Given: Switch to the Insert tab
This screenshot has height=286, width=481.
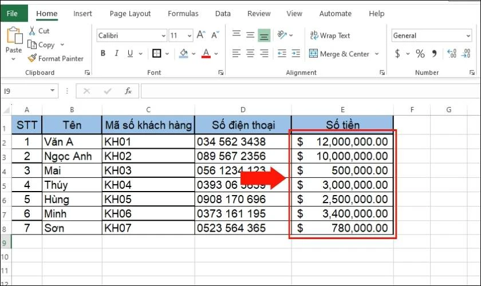Looking at the screenshot, I should pyautogui.click(x=82, y=14).
